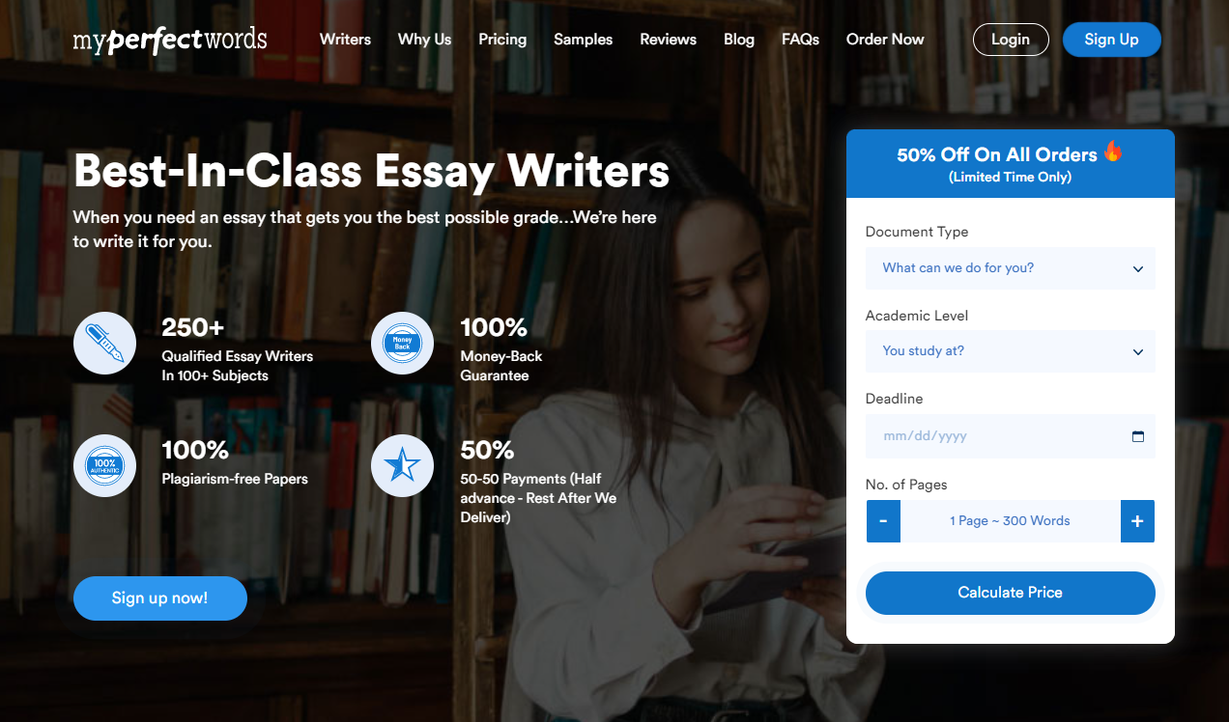
Task: Click the Login button
Action: [1010, 40]
